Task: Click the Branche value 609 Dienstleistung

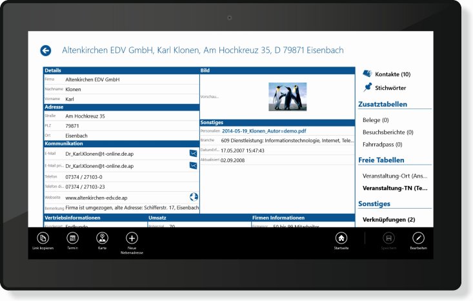Action: [x=288, y=141]
